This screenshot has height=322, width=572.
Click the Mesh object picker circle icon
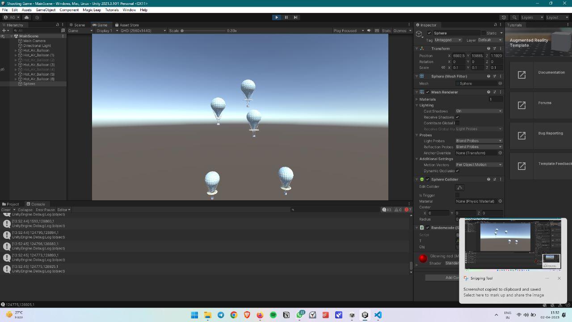tap(500, 84)
